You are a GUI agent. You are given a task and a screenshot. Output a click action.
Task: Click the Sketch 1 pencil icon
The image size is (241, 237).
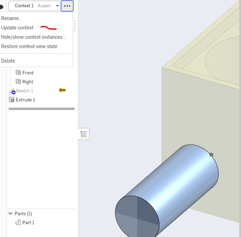[x=12, y=91]
